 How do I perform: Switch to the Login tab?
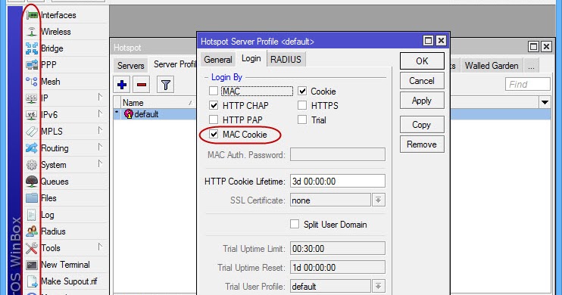(251, 59)
